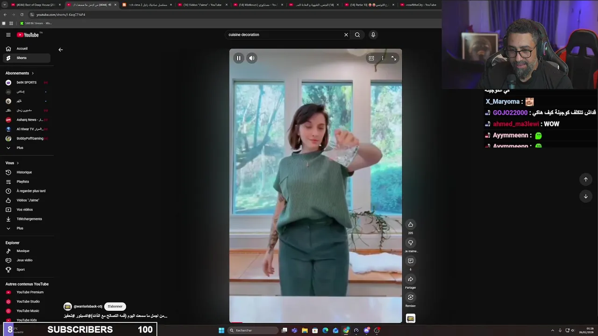598x336 pixels.
Task: Click the taskbar Rechercher search box
Action: coord(253,330)
